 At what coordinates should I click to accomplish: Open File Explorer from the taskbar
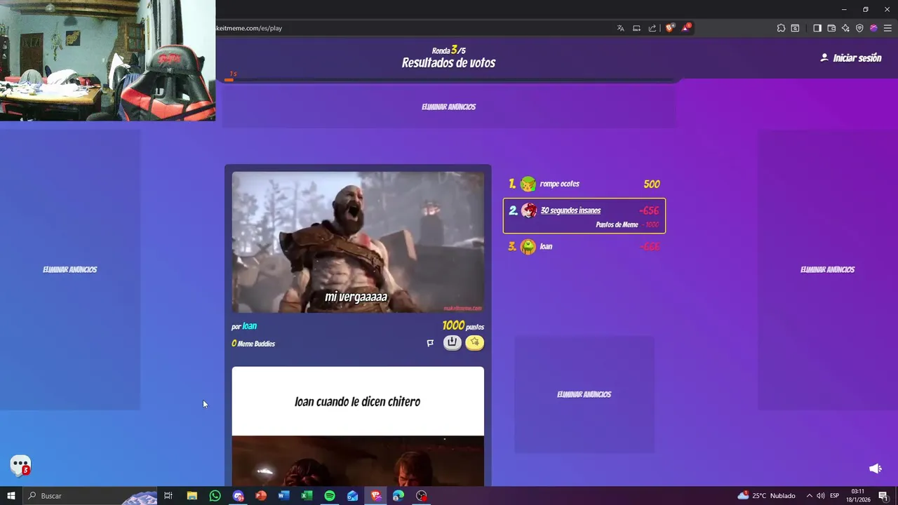[x=192, y=496]
